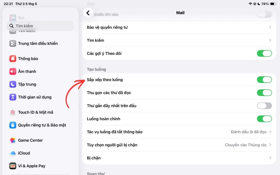Viewport: 280px width, 175px height.
Task: Click the Control Center icon (Trung tâm điều khiển)
Action: [13, 43]
